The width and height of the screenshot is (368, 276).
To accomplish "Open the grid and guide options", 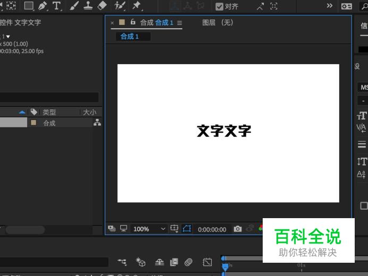I will (174, 228).
